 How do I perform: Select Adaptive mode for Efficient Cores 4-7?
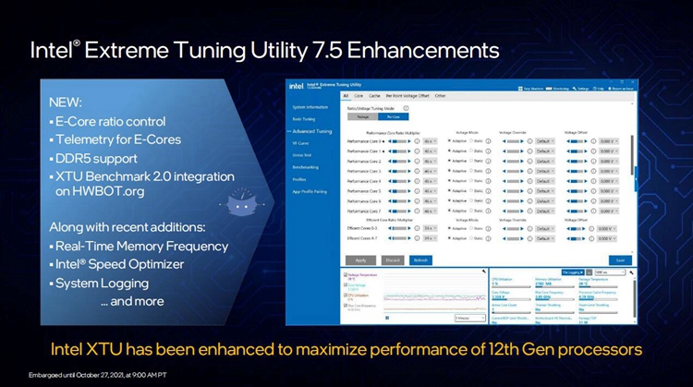click(x=456, y=238)
